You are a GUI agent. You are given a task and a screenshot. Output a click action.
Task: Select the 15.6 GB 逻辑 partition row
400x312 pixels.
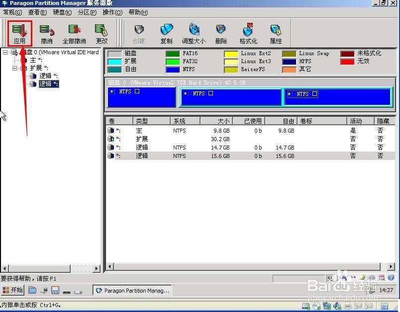(251, 156)
